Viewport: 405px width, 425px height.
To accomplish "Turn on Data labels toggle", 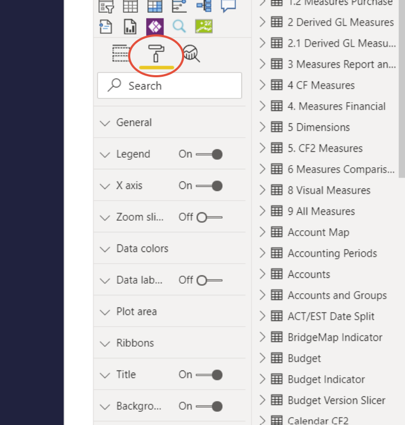I will 209,281.
